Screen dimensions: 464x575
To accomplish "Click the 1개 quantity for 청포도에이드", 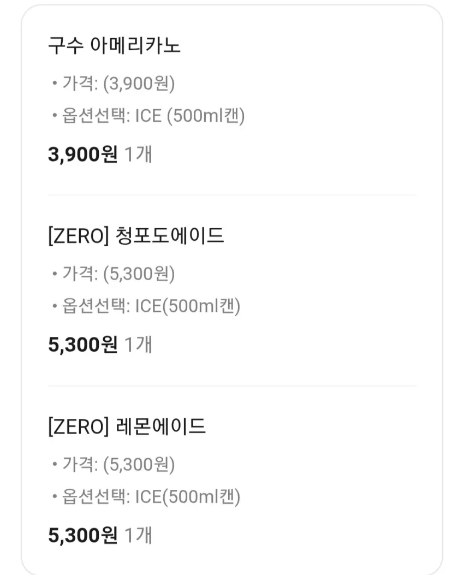I will [x=138, y=345].
